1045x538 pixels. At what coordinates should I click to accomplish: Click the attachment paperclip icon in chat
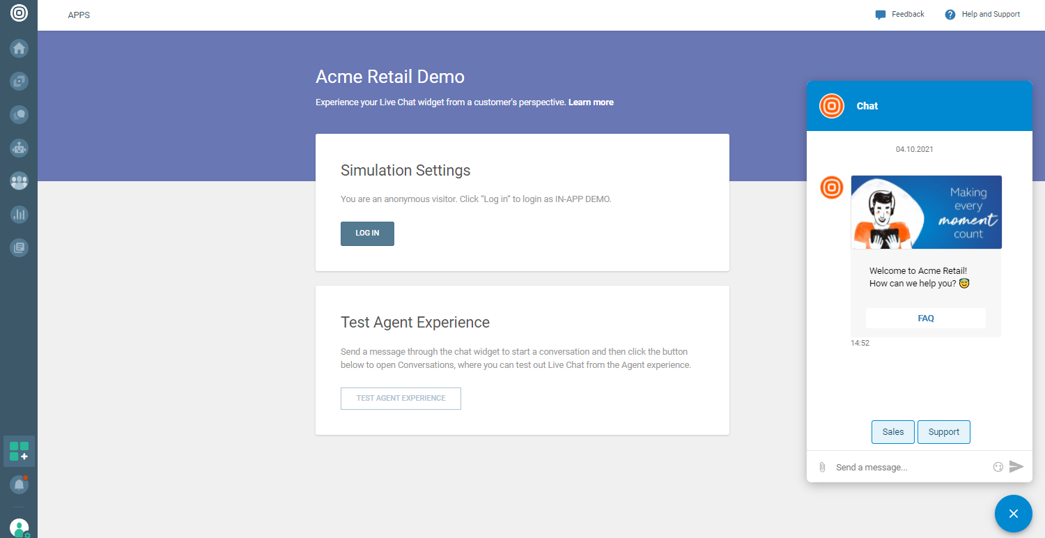pos(822,467)
